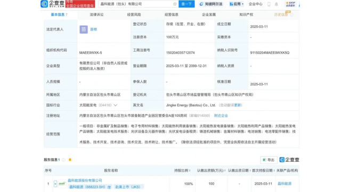This screenshot has height=192, width=341.
Task: Open the 经营信息 tab
Action: point(172,14)
